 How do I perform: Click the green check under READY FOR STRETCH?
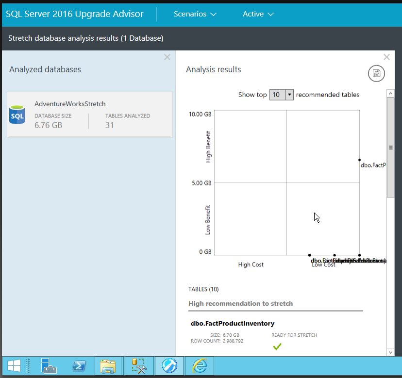(277, 345)
